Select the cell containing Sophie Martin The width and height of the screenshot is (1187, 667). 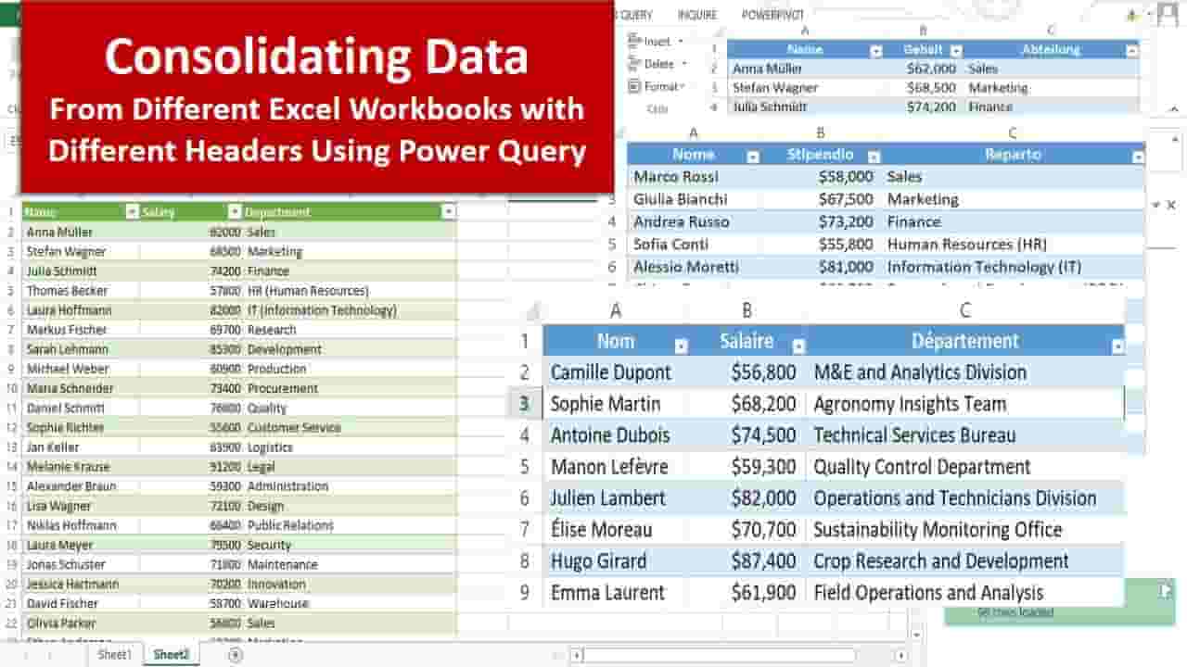click(616, 404)
